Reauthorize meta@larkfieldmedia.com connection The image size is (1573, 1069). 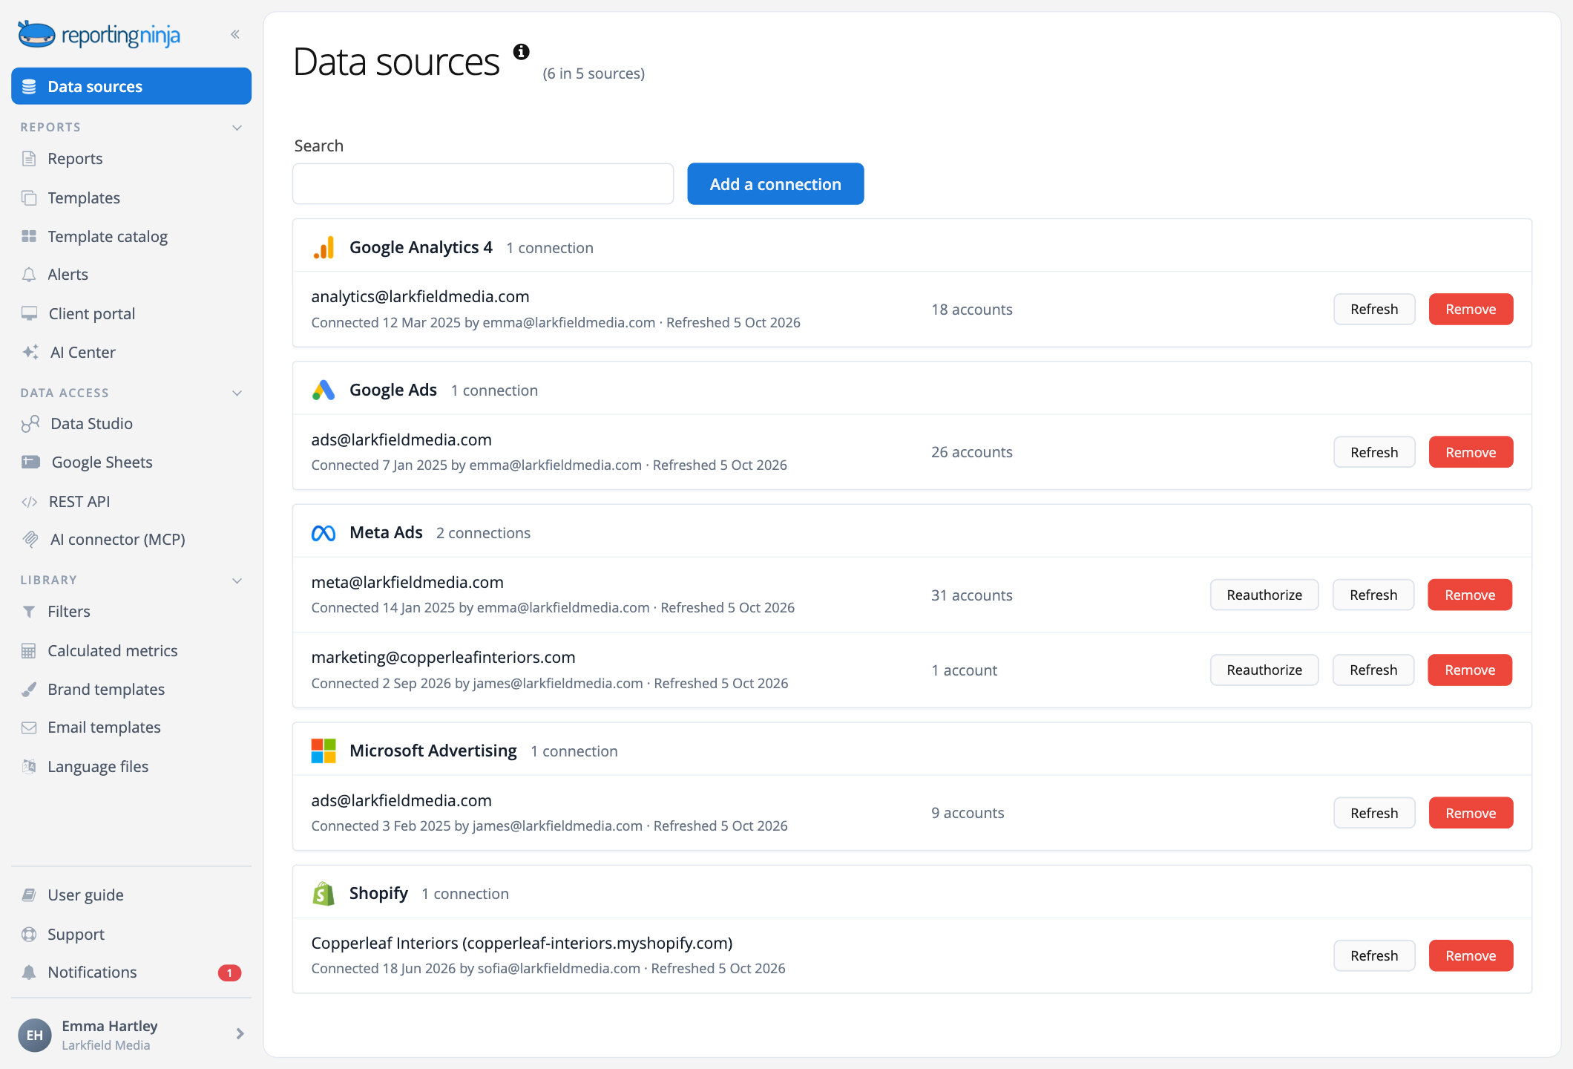point(1264,595)
